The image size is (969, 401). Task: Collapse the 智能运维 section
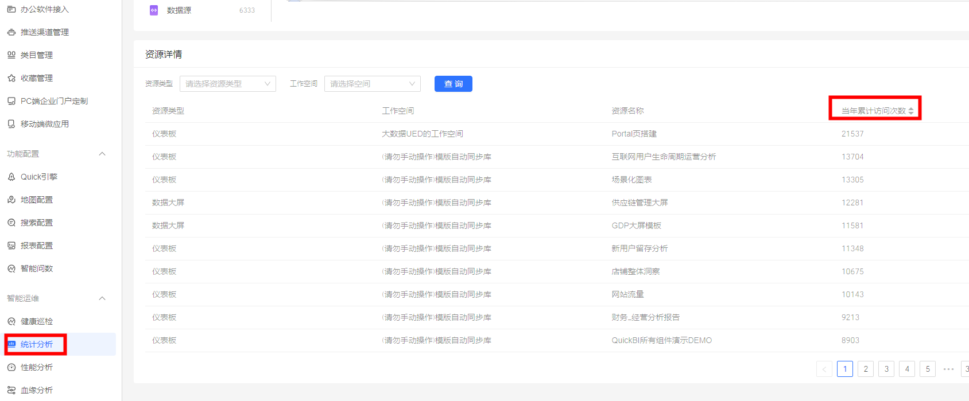coord(102,298)
